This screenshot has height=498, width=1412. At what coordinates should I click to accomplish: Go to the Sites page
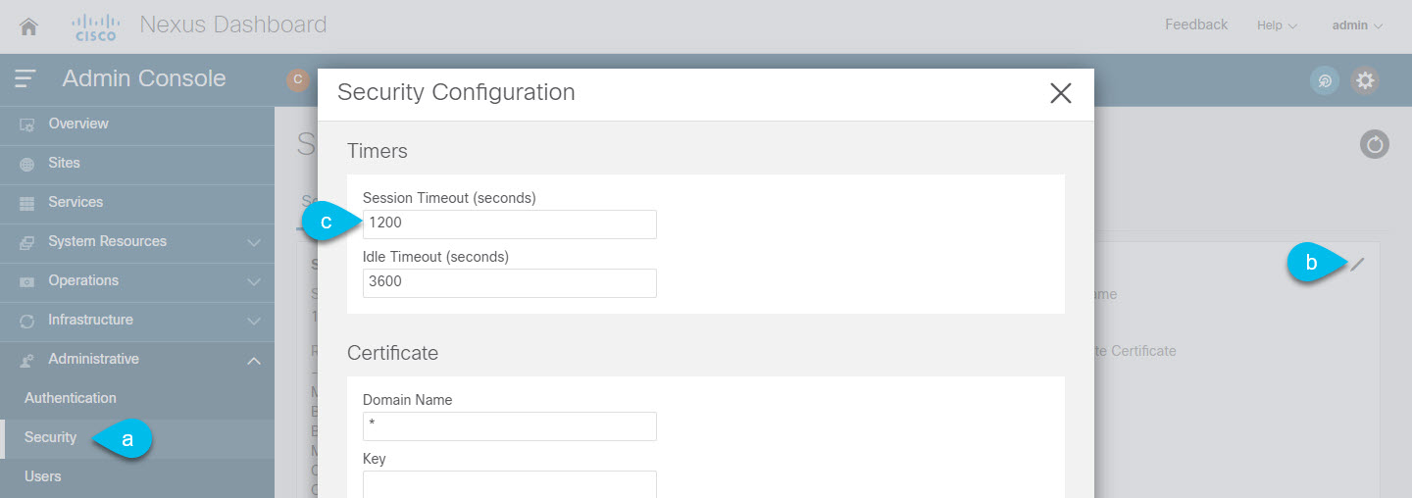click(64, 163)
